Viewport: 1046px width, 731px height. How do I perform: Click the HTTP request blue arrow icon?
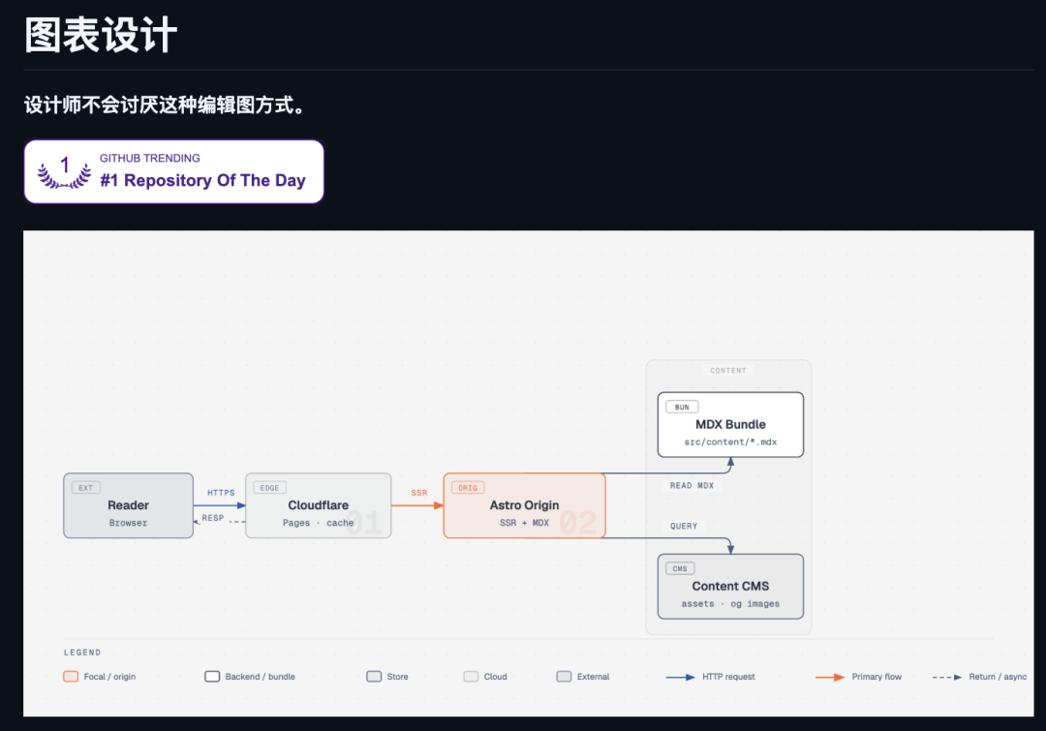coord(681,677)
